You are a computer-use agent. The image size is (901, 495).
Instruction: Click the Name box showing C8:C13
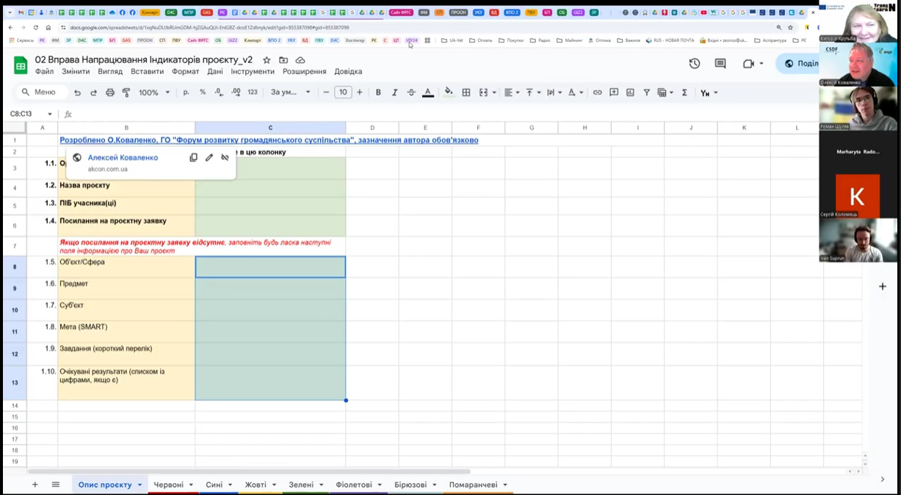31,114
